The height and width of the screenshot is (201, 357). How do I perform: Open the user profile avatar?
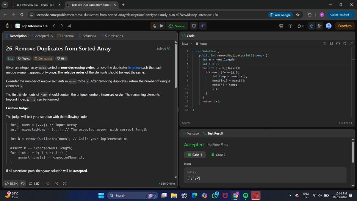coord(329,26)
